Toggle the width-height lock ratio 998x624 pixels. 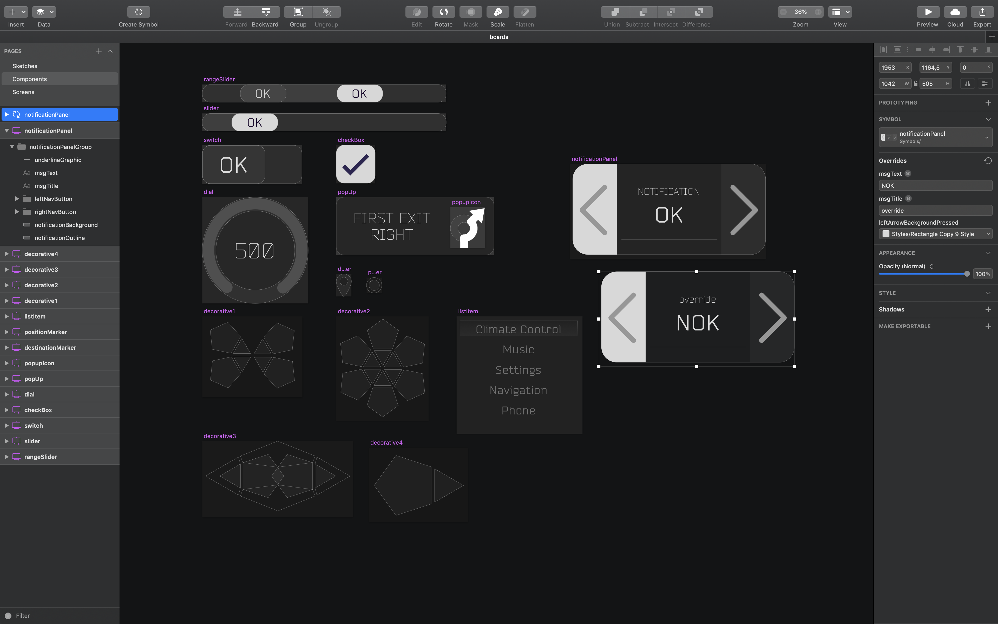(x=916, y=83)
